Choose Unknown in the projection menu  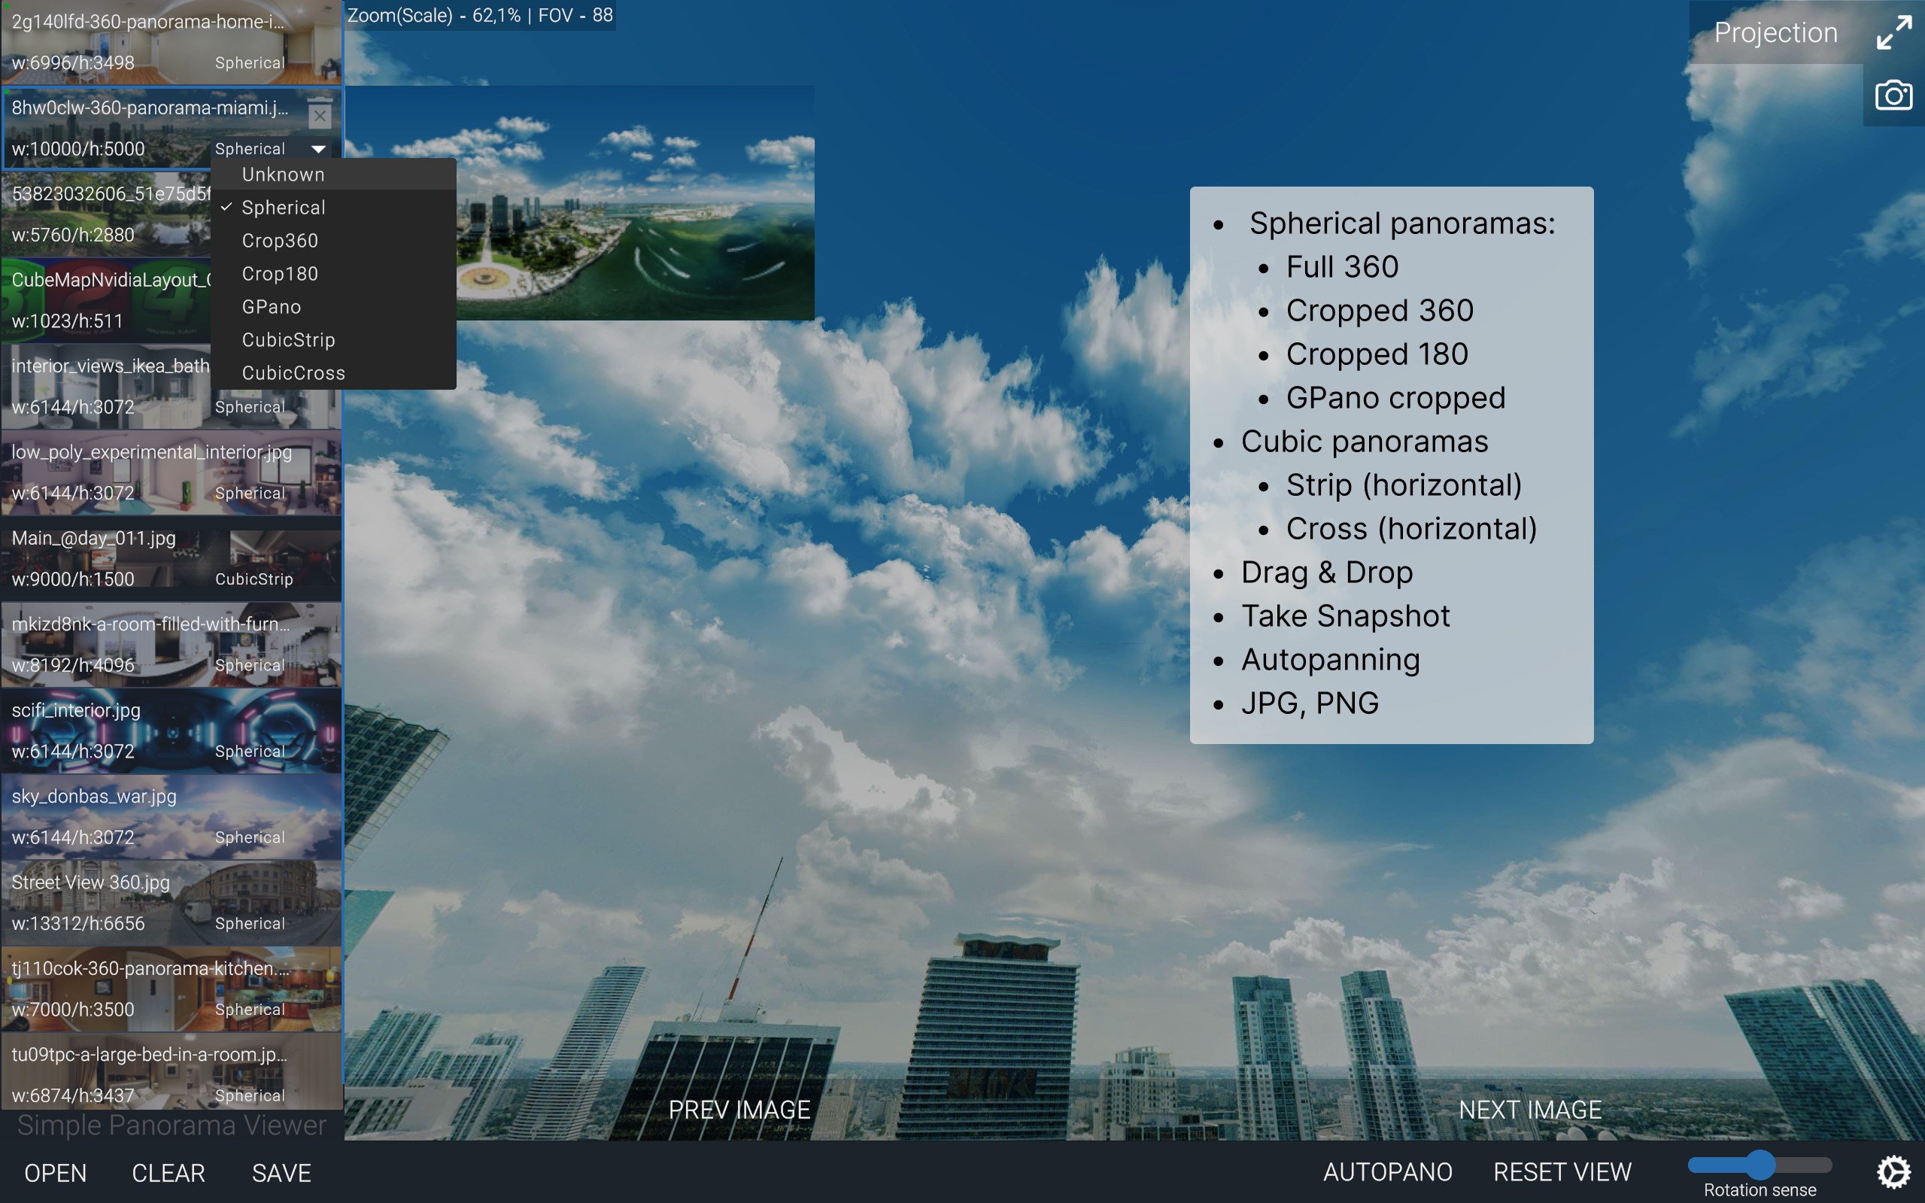333,175
